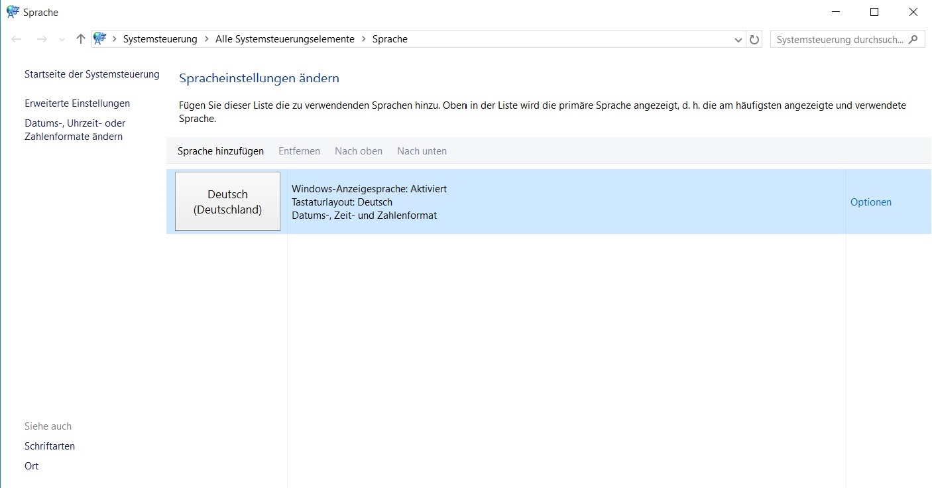Image resolution: width=932 pixels, height=488 pixels.
Task: Open Startseite der Systemsteuerung
Action: [92, 74]
